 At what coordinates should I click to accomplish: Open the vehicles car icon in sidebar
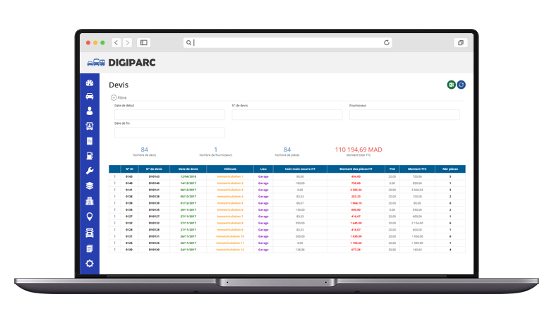pos(90,97)
